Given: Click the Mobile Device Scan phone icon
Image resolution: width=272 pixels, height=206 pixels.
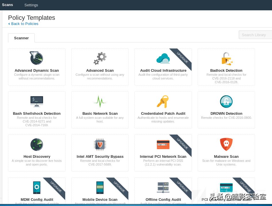Looking at the screenshot, I should click(100, 188).
